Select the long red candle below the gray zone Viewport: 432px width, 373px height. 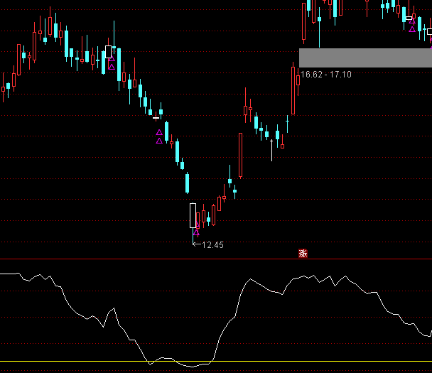tap(293, 90)
